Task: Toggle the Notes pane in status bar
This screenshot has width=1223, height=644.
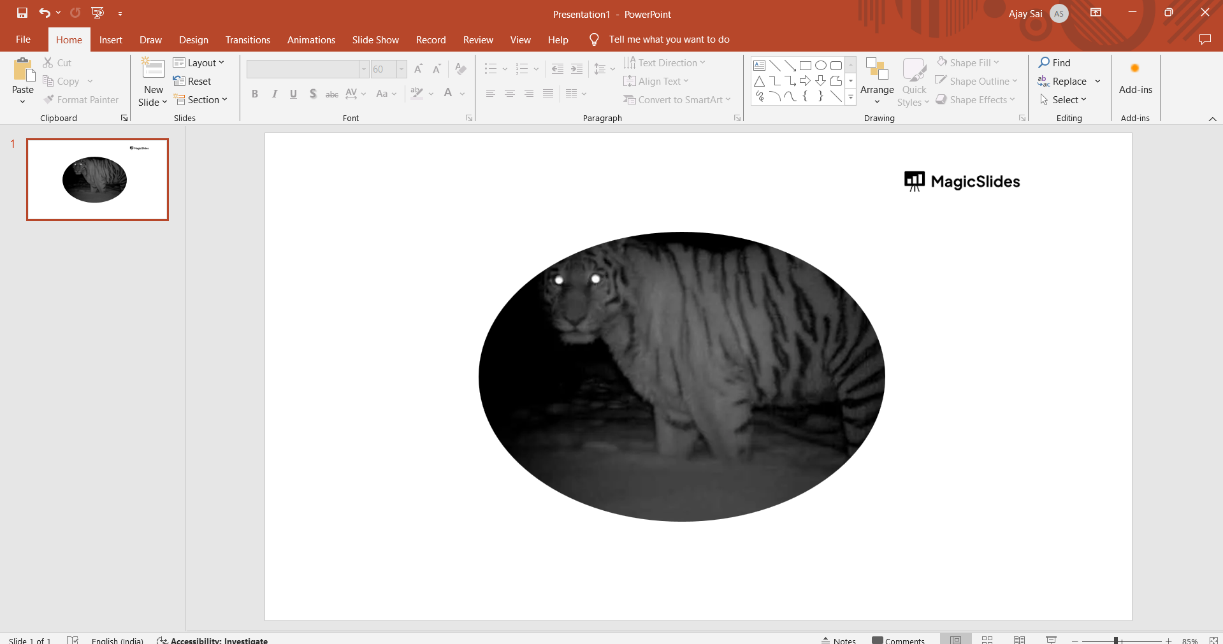Action: click(x=839, y=640)
